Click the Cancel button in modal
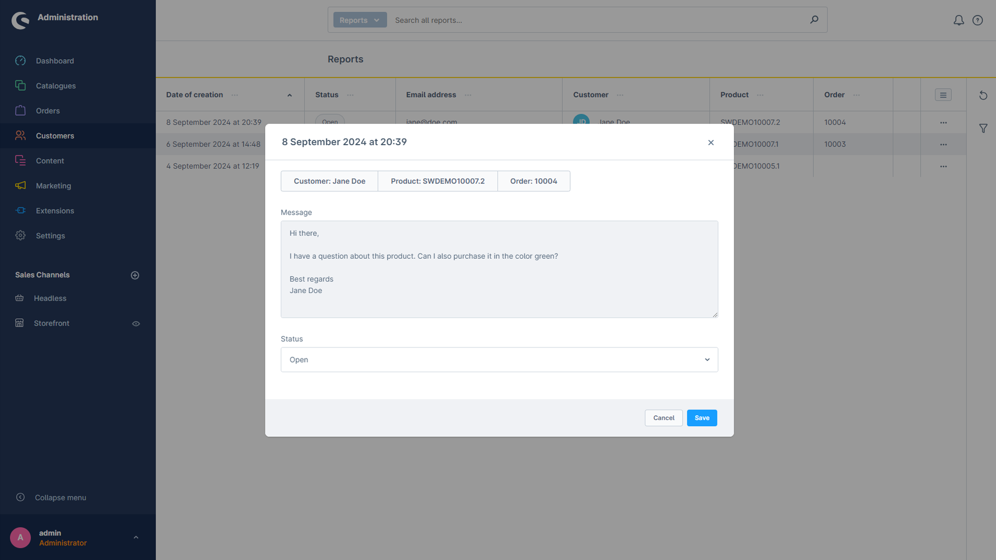Image resolution: width=996 pixels, height=560 pixels. click(x=663, y=418)
